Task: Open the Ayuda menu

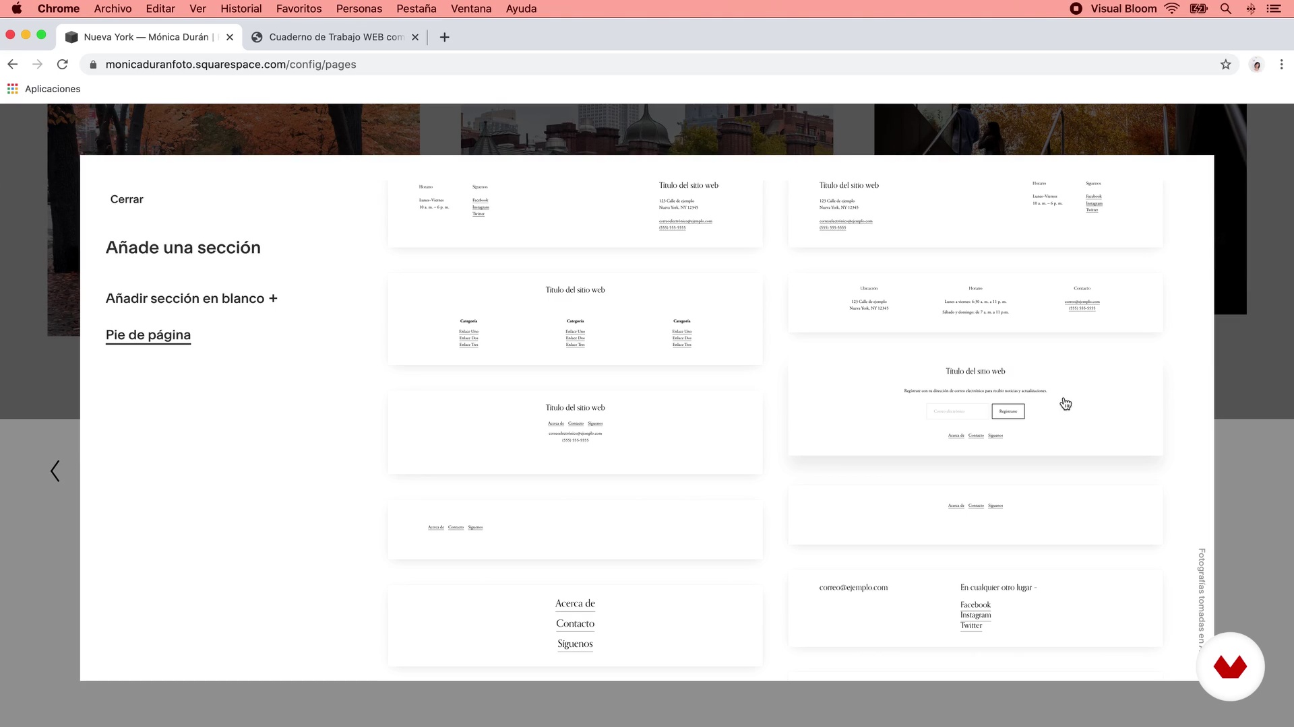Action: point(521,9)
